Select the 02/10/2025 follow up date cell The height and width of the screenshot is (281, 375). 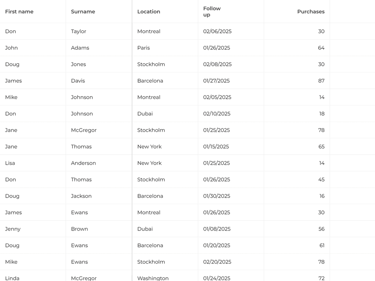coord(217,114)
